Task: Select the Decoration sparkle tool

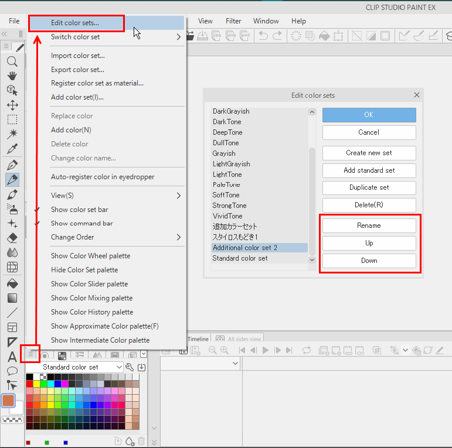Action: (x=12, y=224)
